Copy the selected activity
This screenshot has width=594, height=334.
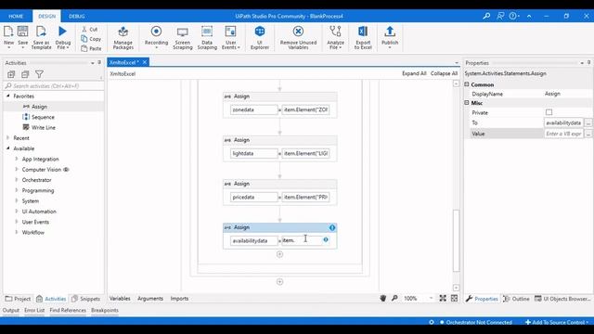(x=91, y=39)
